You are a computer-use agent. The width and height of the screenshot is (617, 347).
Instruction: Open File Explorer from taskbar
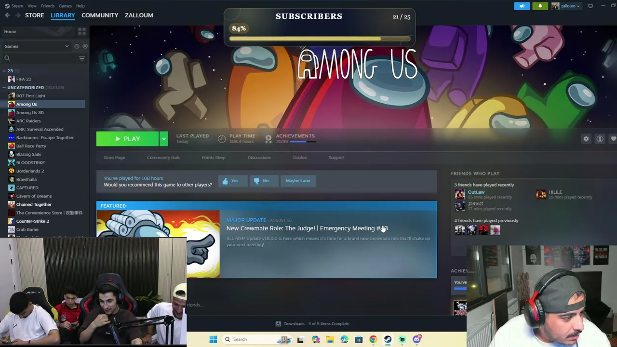click(330, 339)
